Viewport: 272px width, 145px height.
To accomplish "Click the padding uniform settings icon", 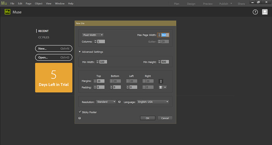I will 160,87.
